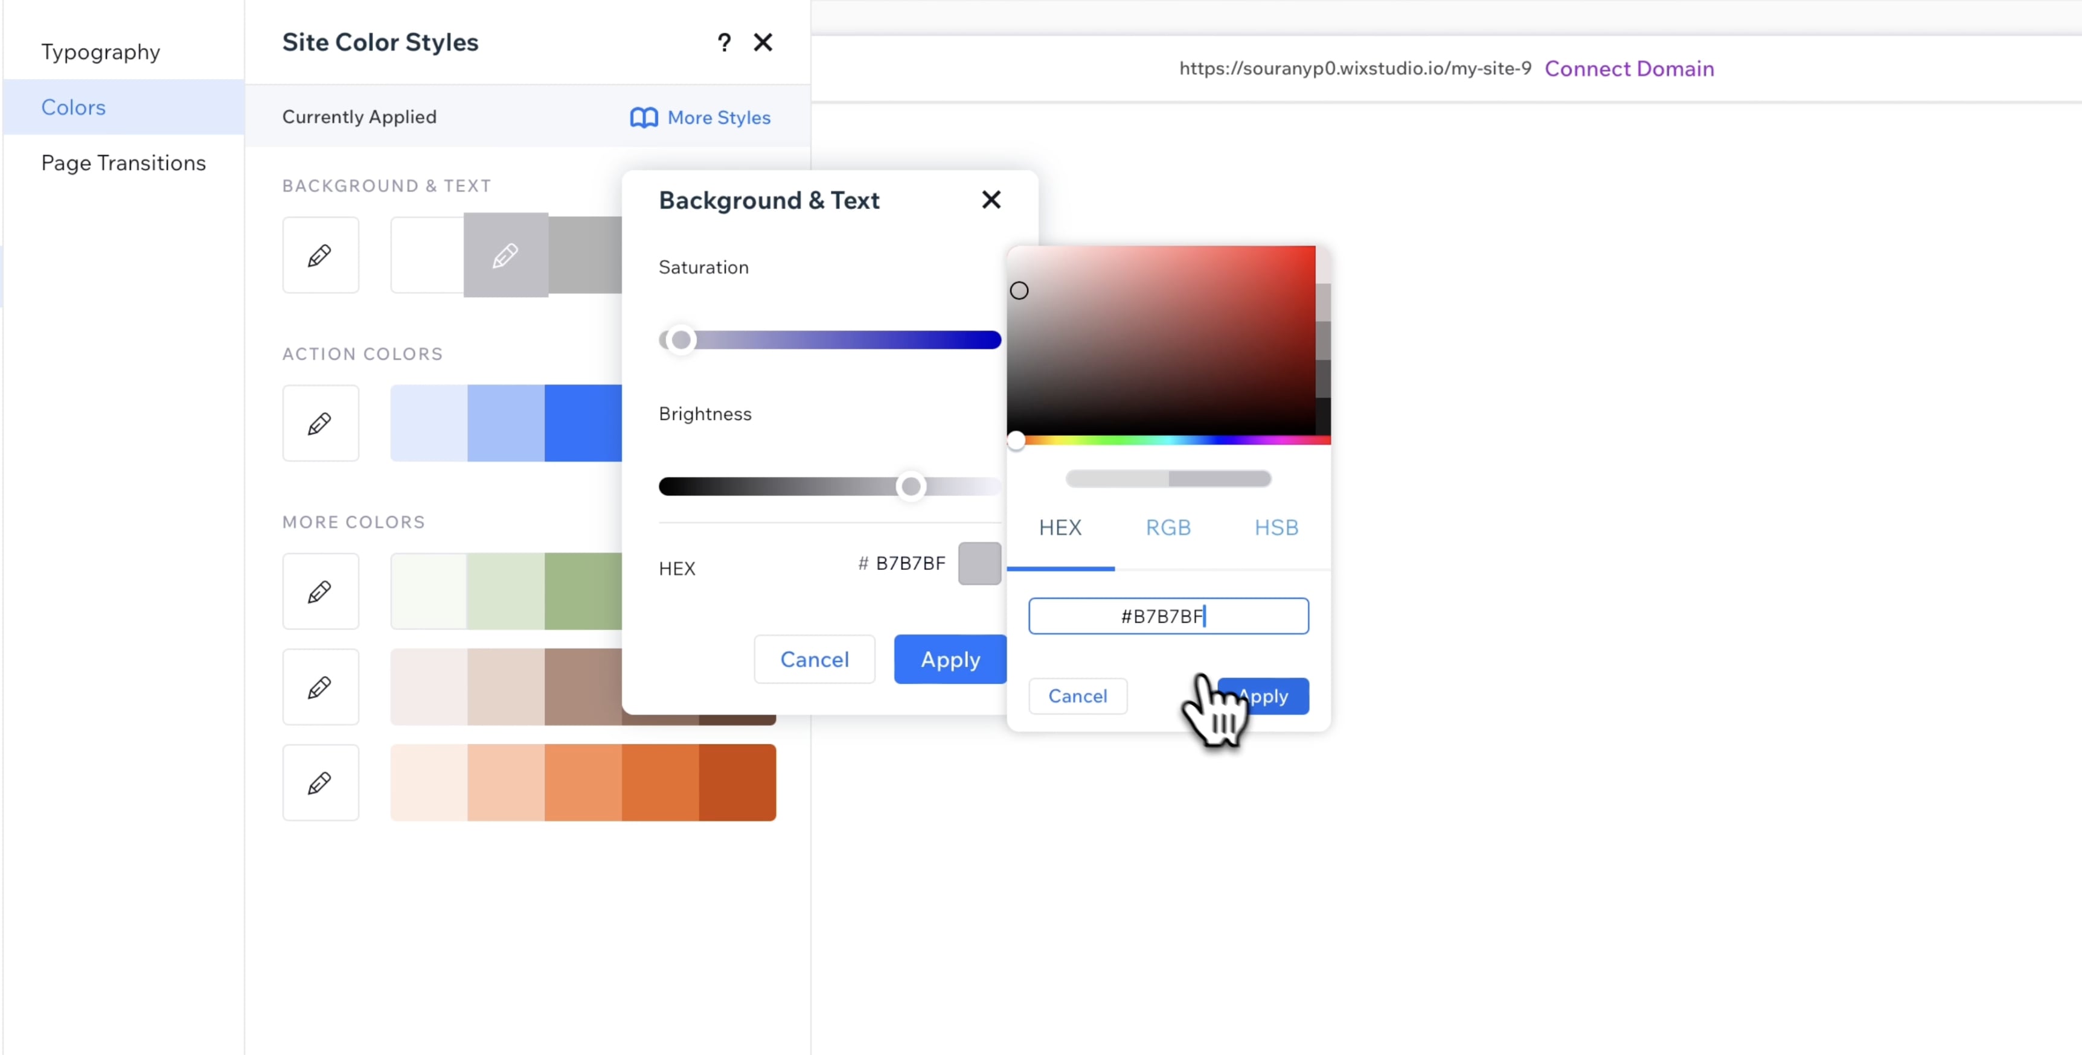Click the Connect Domain link
Viewport: 2082px width, 1055px height.
pos(1629,69)
